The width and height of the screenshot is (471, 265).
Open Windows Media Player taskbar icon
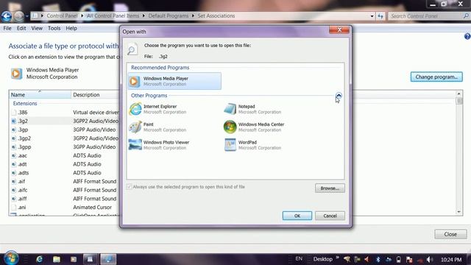(x=74, y=259)
